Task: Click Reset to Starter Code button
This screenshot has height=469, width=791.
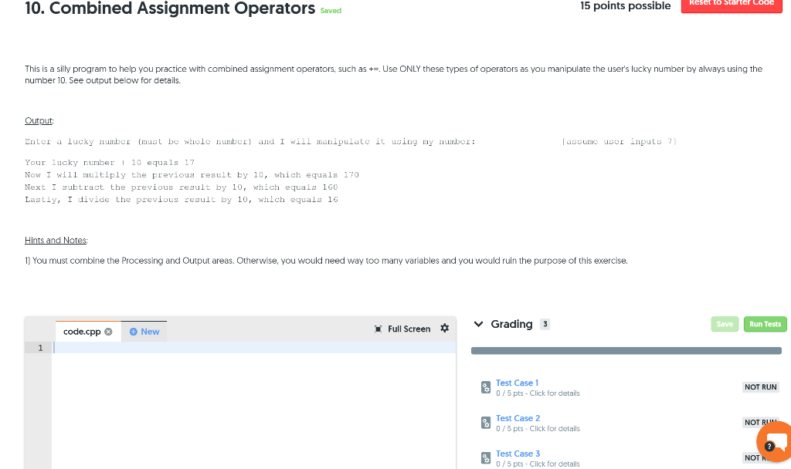Action: (732, 4)
